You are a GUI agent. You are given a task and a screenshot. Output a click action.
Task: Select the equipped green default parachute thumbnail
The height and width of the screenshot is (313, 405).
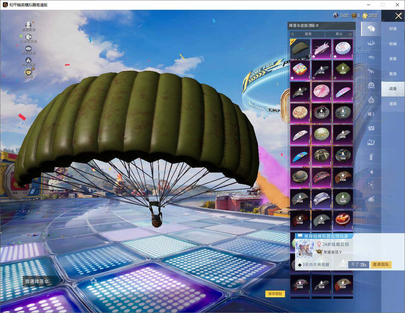(300, 49)
